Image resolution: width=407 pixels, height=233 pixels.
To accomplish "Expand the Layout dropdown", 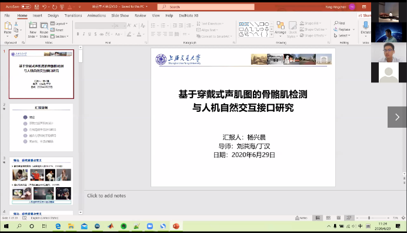I will (x=59, y=24).
